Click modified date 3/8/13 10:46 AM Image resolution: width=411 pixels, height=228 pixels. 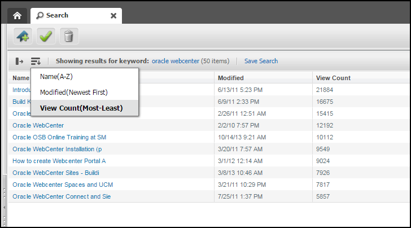point(240,173)
